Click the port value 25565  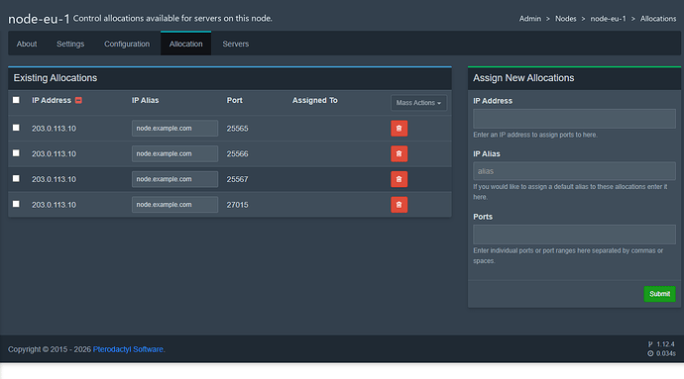point(237,129)
